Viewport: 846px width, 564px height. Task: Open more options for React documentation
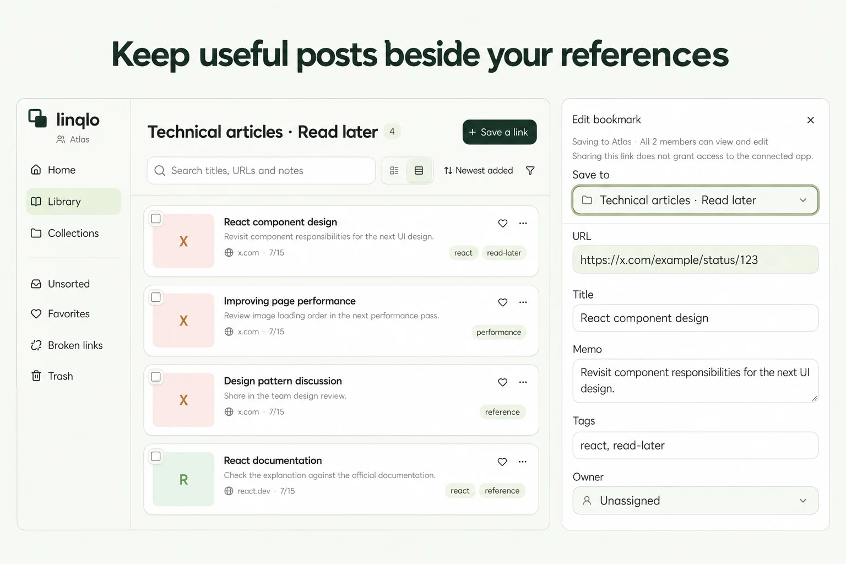coord(522,462)
